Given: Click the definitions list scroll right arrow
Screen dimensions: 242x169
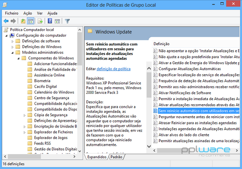Looking at the screenshot, I should click(237, 151).
